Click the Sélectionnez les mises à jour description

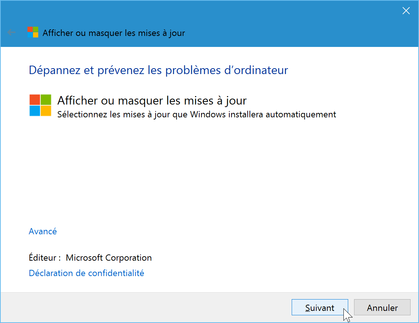tap(196, 114)
